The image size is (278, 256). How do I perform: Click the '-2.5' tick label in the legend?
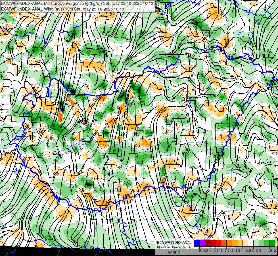[226, 251]
